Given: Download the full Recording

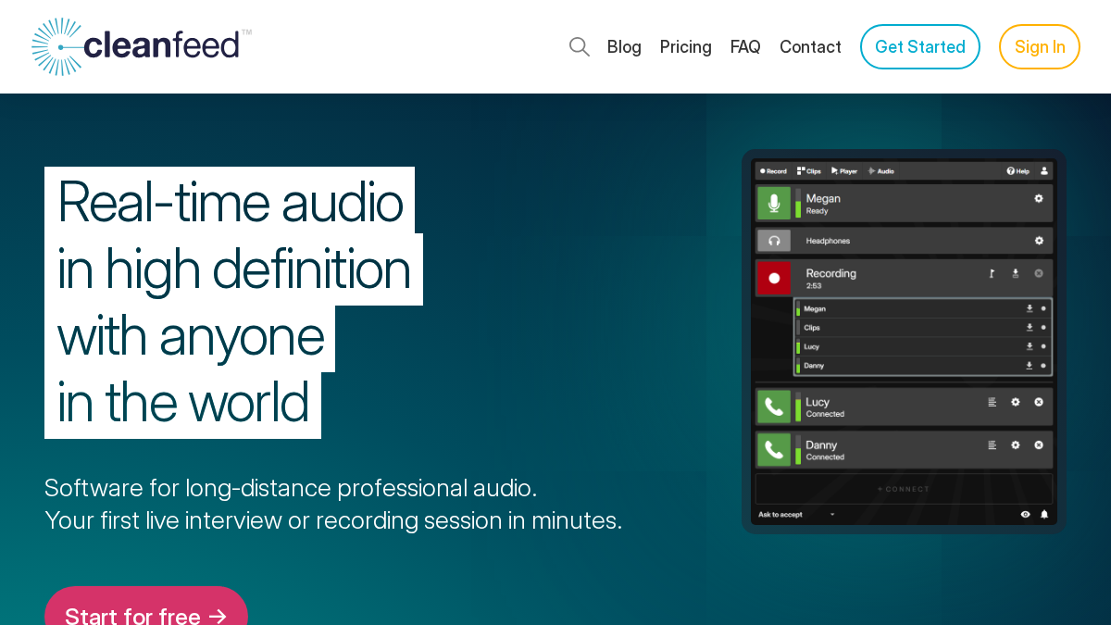Looking at the screenshot, I should click(x=1015, y=273).
